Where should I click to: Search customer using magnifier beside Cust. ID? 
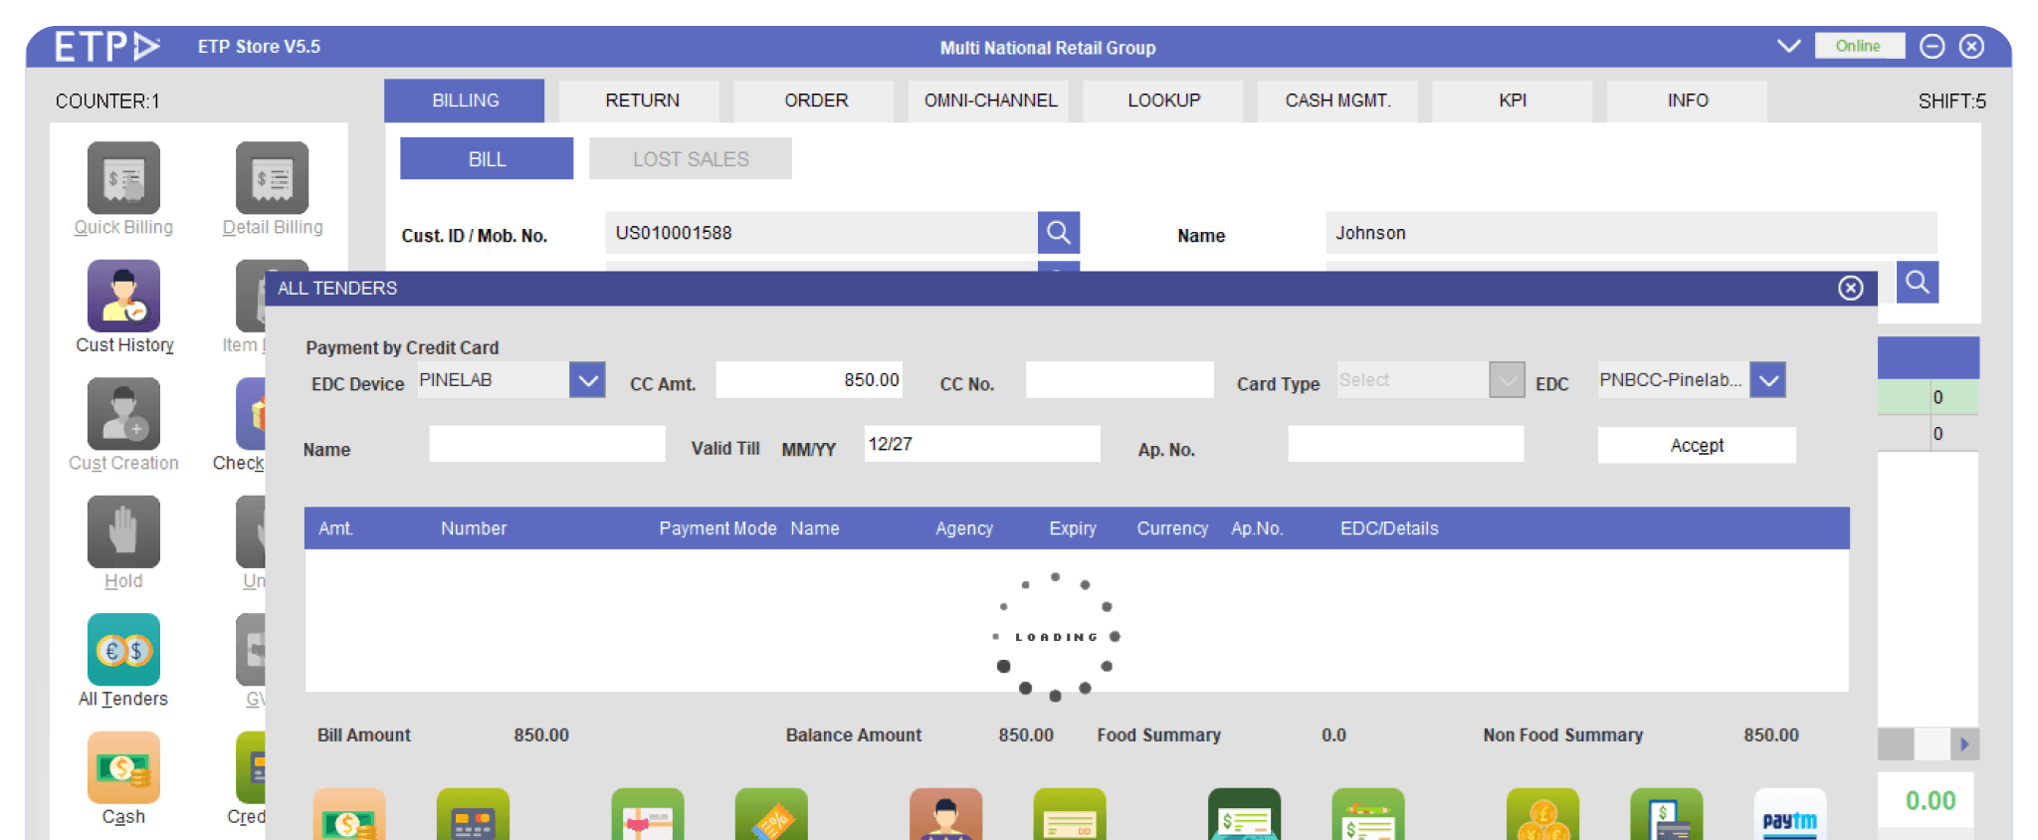[x=1059, y=233]
